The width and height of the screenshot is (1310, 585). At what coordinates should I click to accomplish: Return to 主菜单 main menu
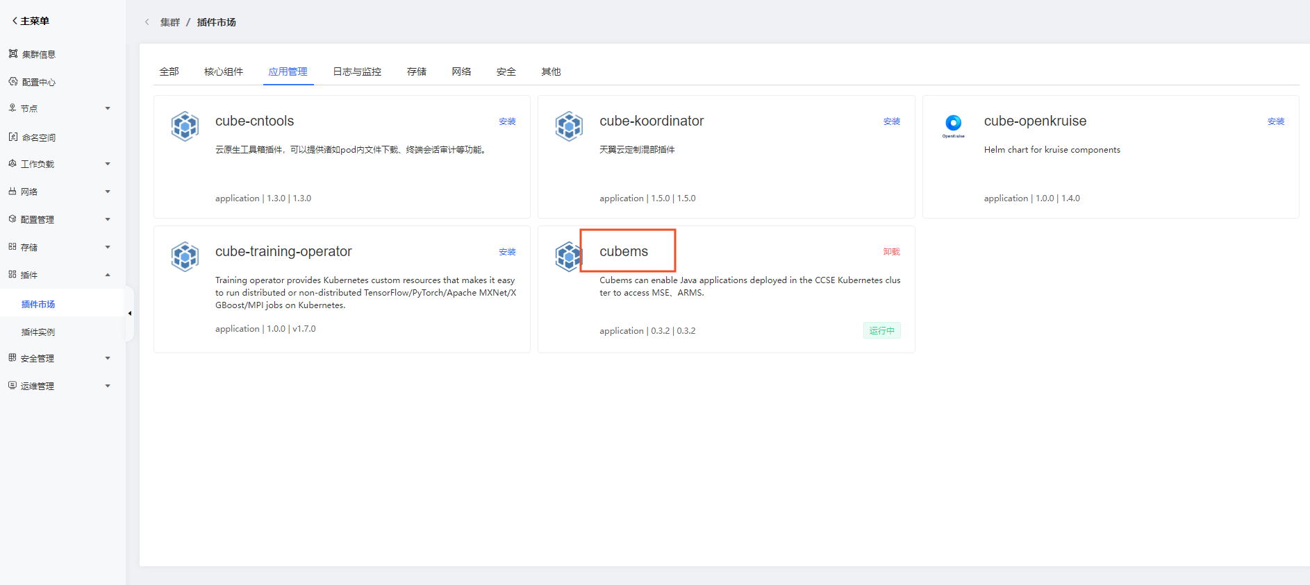[x=31, y=21]
